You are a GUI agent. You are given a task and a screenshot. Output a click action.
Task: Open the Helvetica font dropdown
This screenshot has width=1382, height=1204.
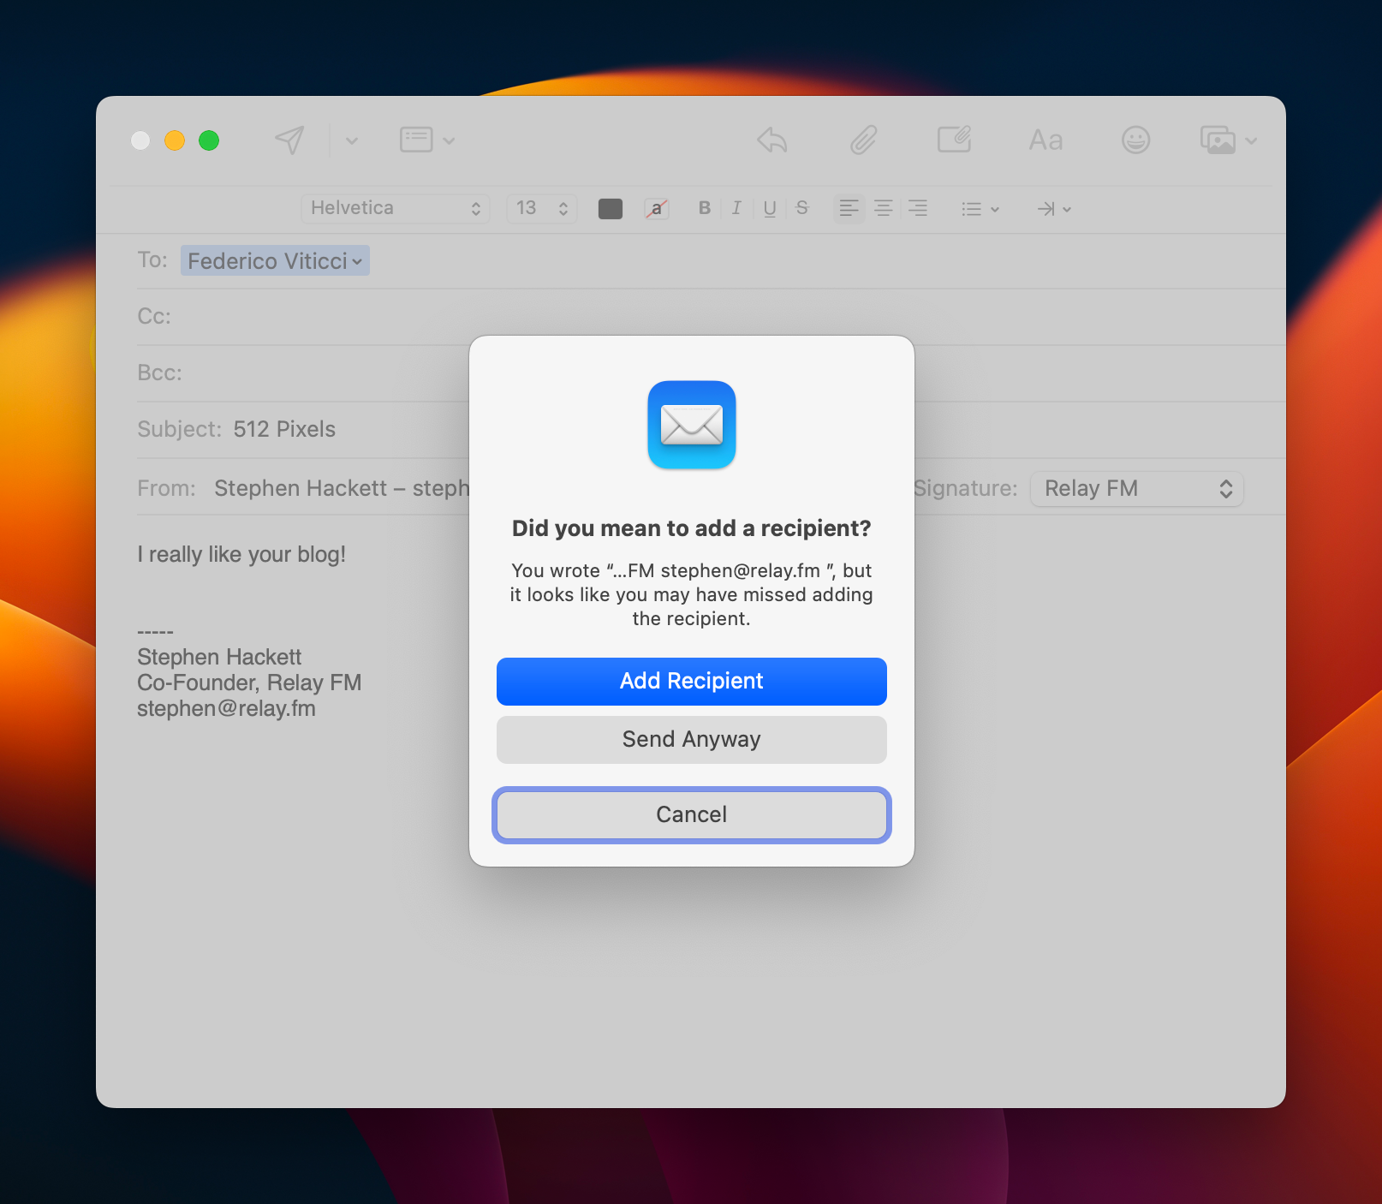pos(396,208)
